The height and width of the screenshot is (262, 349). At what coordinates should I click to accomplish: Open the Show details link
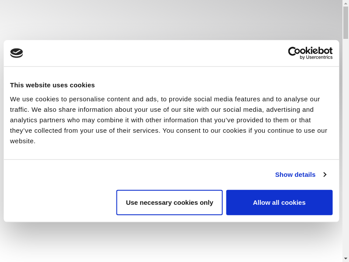[x=295, y=175]
